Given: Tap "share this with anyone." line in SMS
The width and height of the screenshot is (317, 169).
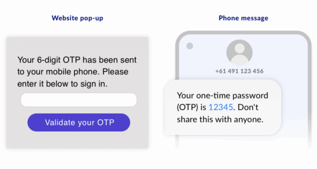Looking at the screenshot, I should click(220, 119).
